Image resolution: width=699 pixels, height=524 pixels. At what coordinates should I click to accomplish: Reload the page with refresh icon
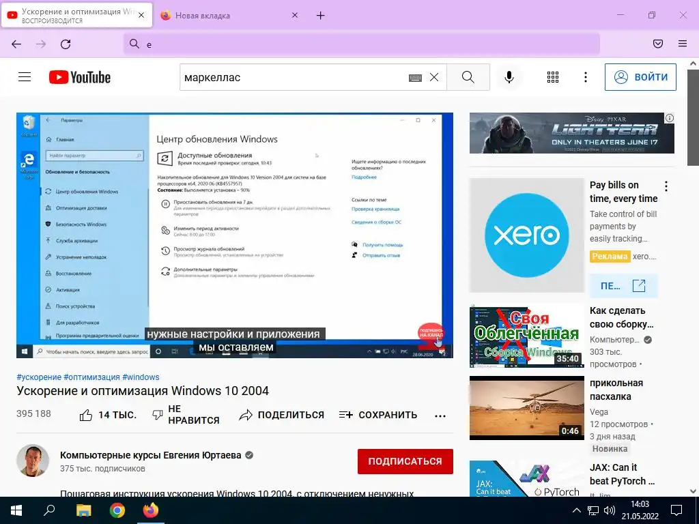(x=66, y=44)
